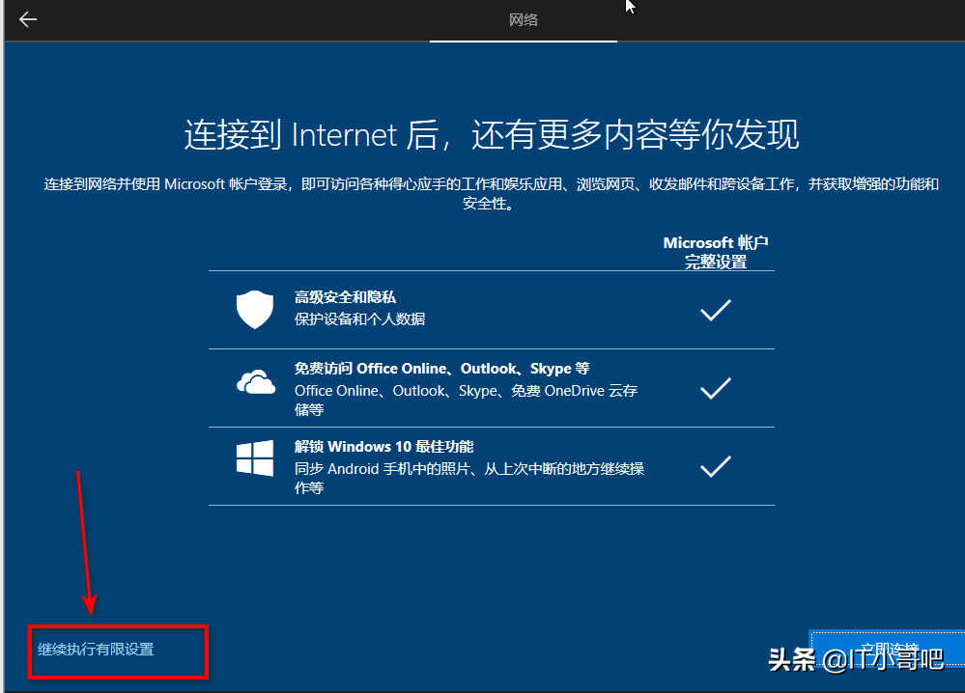Viewport: 965px width, 693px height.
Task: Click the checkmark beside the Office Online row
Action: 715,388
